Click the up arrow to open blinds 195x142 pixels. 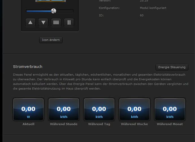pyautogui.click(x=31, y=22)
